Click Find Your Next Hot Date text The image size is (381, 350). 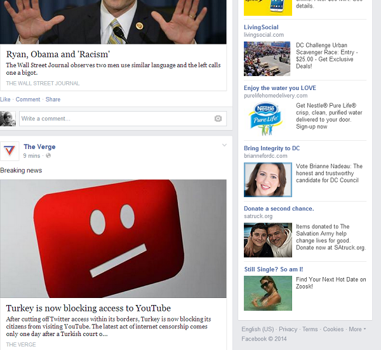(x=331, y=283)
